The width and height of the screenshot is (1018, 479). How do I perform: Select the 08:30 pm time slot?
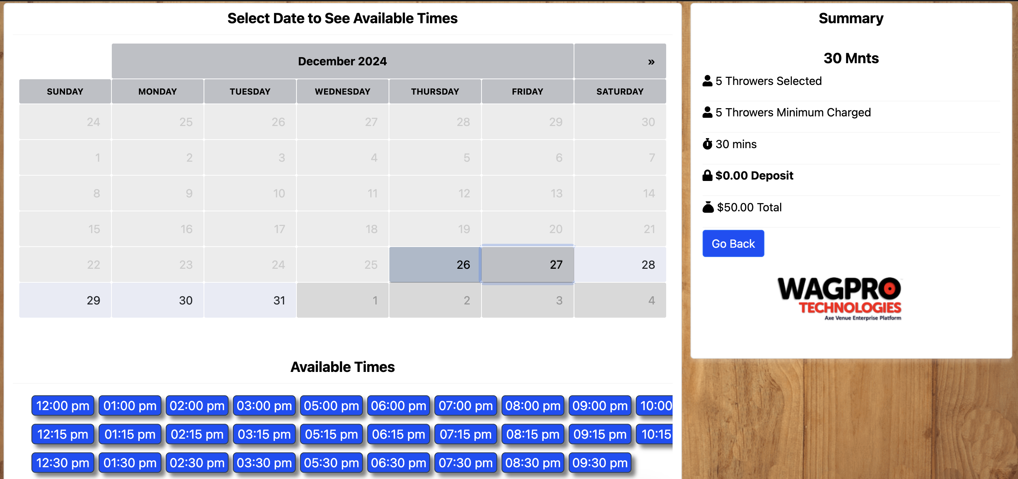tap(532, 463)
